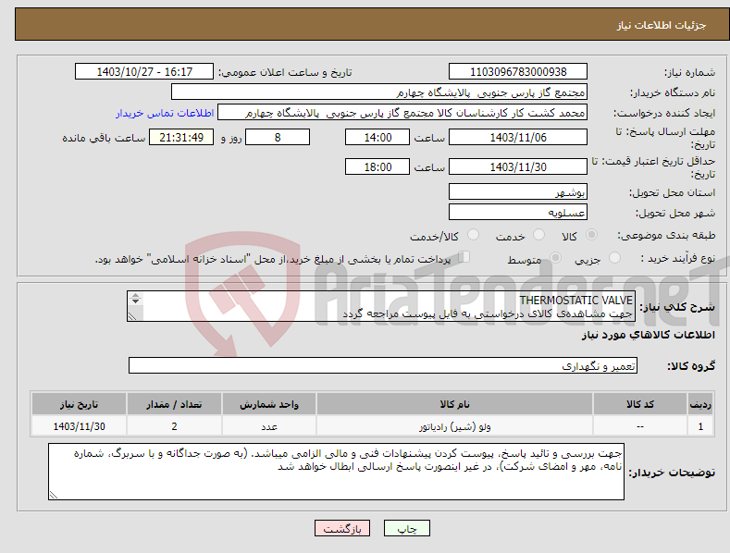This screenshot has width=730, height=553.
Task: Click the remaining days field showing 8
Action: pos(278,137)
